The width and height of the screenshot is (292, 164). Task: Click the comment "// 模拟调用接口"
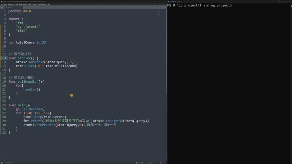point(21,77)
